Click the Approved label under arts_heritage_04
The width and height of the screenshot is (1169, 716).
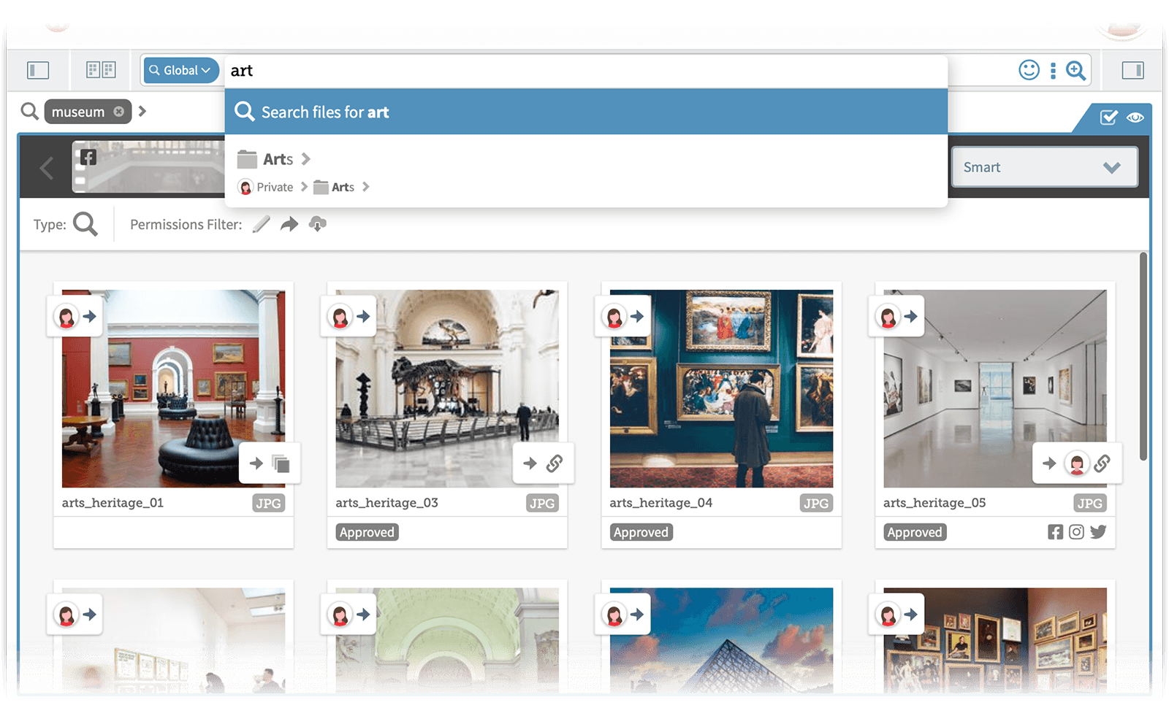pos(641,532)
